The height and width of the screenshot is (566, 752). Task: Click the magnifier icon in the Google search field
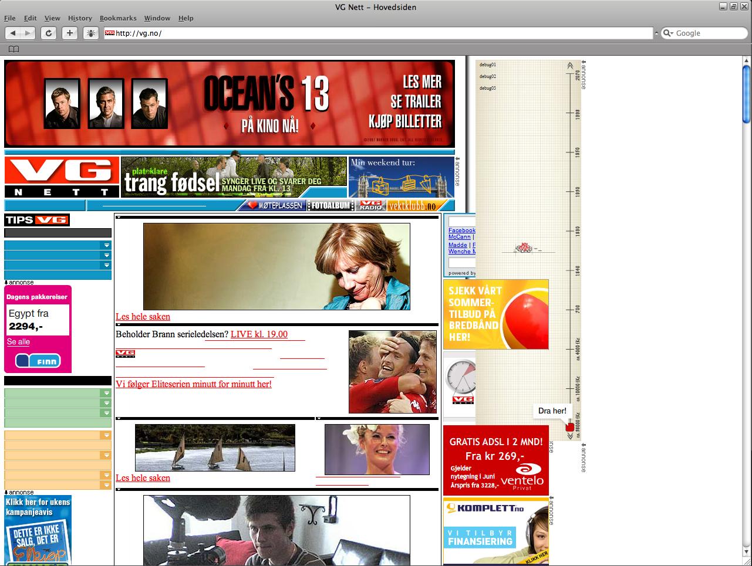tap(667, 33)
